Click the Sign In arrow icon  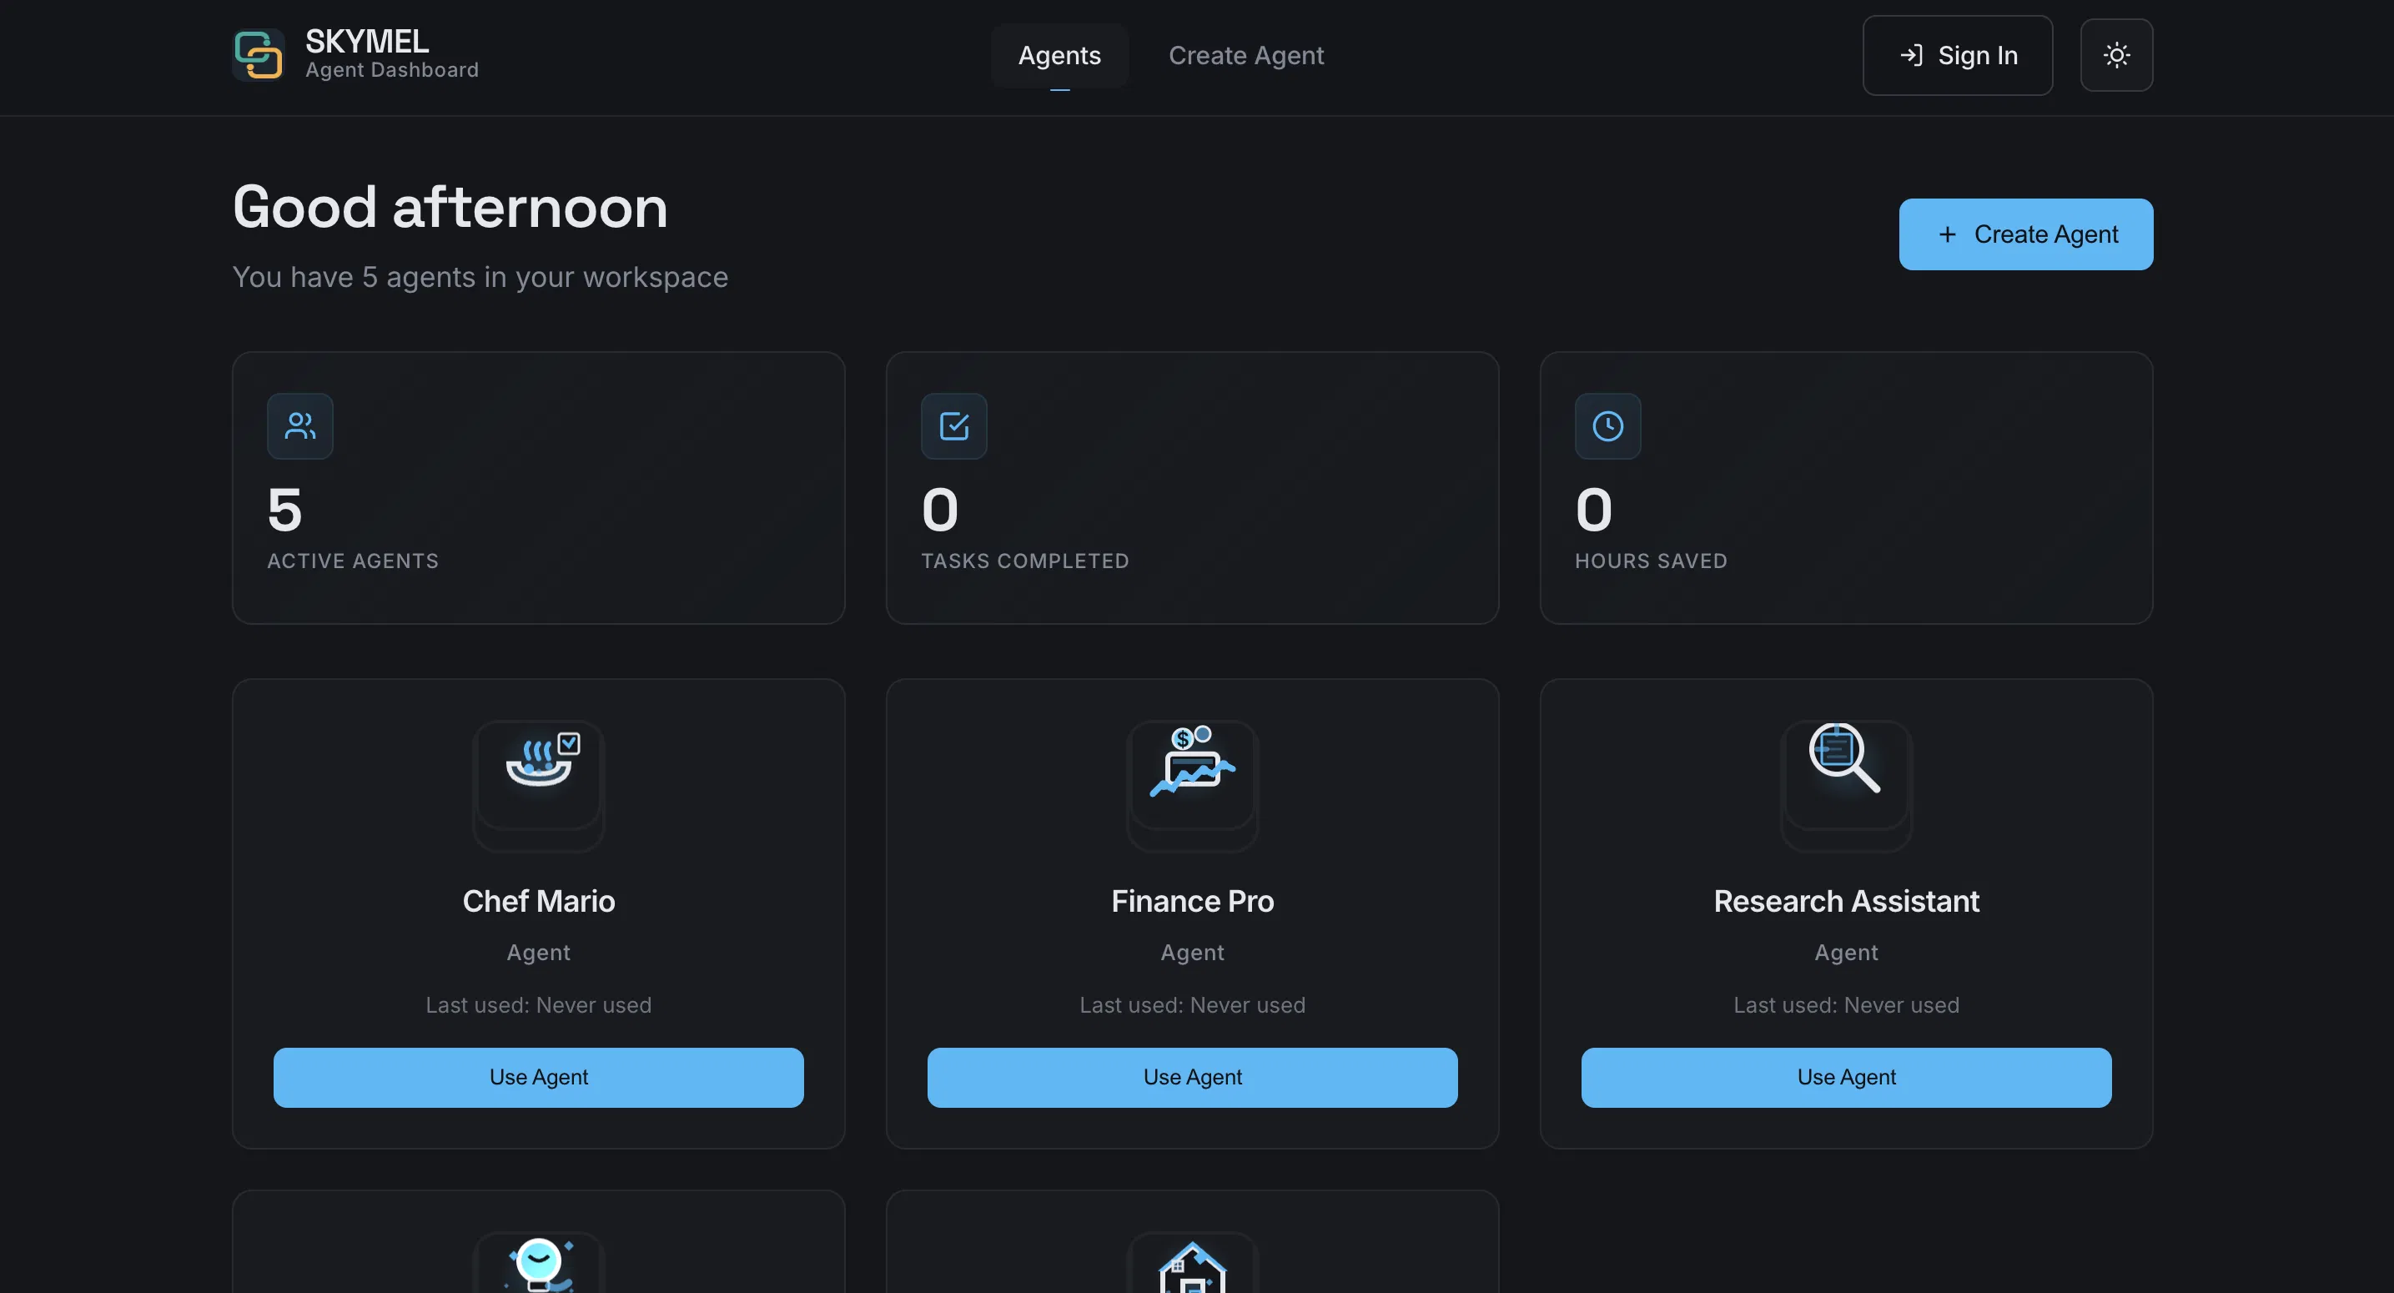coord(1912,55)
